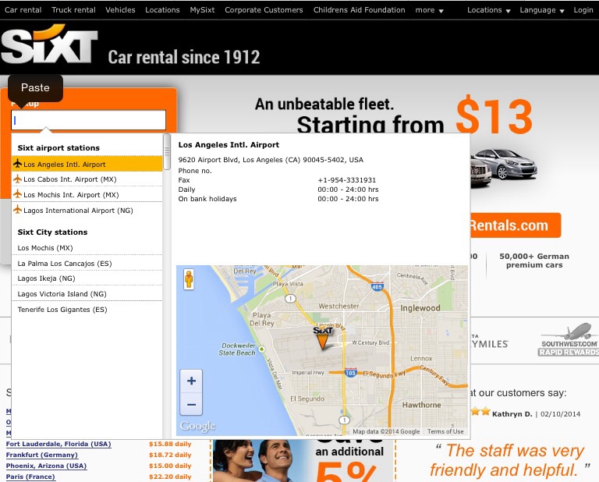Image resolution: width=599 pixels, height=482 pixels.
Task: Open Street View pegman on map
Action: [x=189, y=279]
